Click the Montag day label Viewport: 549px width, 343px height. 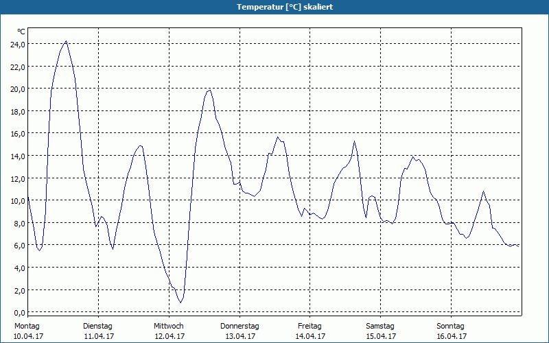(x=27, y=327)
